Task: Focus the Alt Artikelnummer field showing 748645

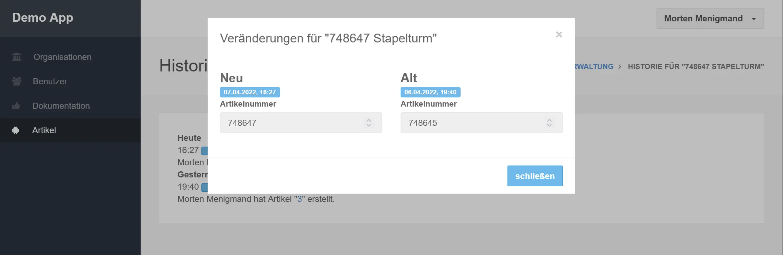Action: [x=471, y=123]
